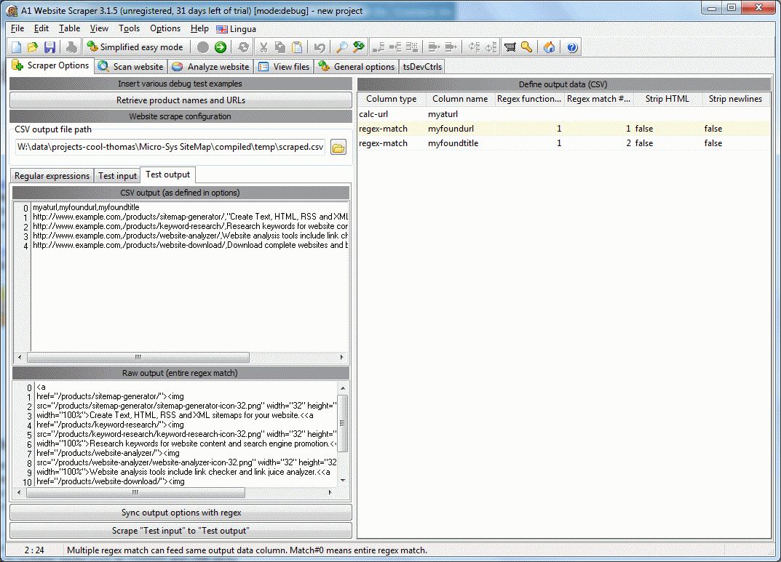This screenshot has height=562, width=781.
Task: Click the Raw output vertical scrollbar down arrow
Action: 343,481
